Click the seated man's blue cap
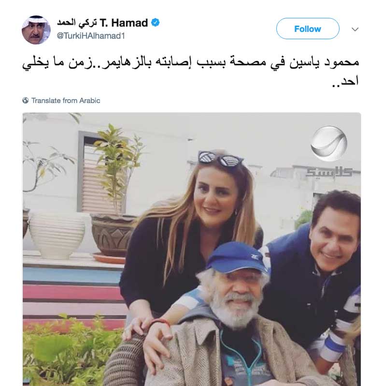 [237, 257]
